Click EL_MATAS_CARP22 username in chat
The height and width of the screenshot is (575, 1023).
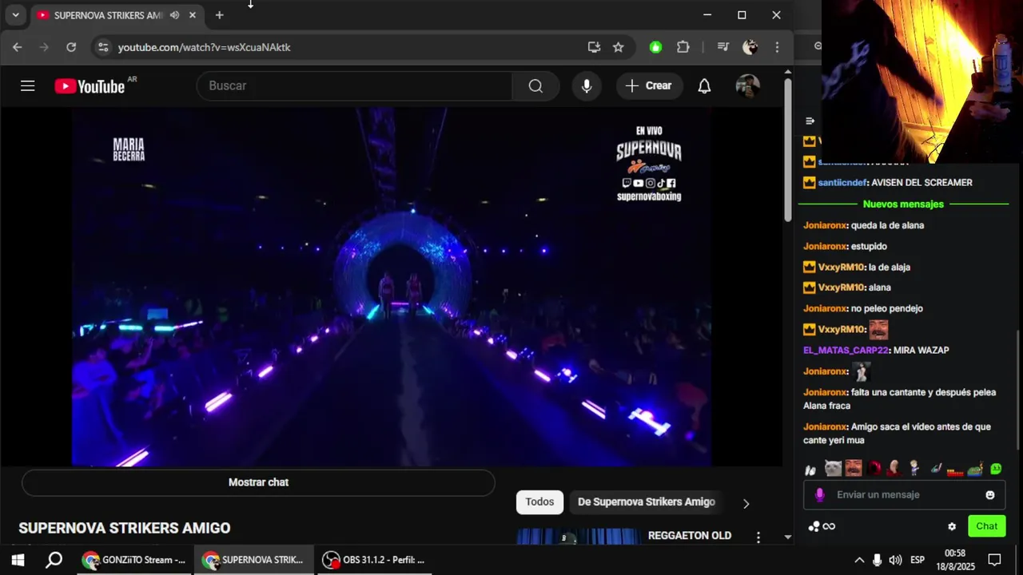(x=846, y=350)
